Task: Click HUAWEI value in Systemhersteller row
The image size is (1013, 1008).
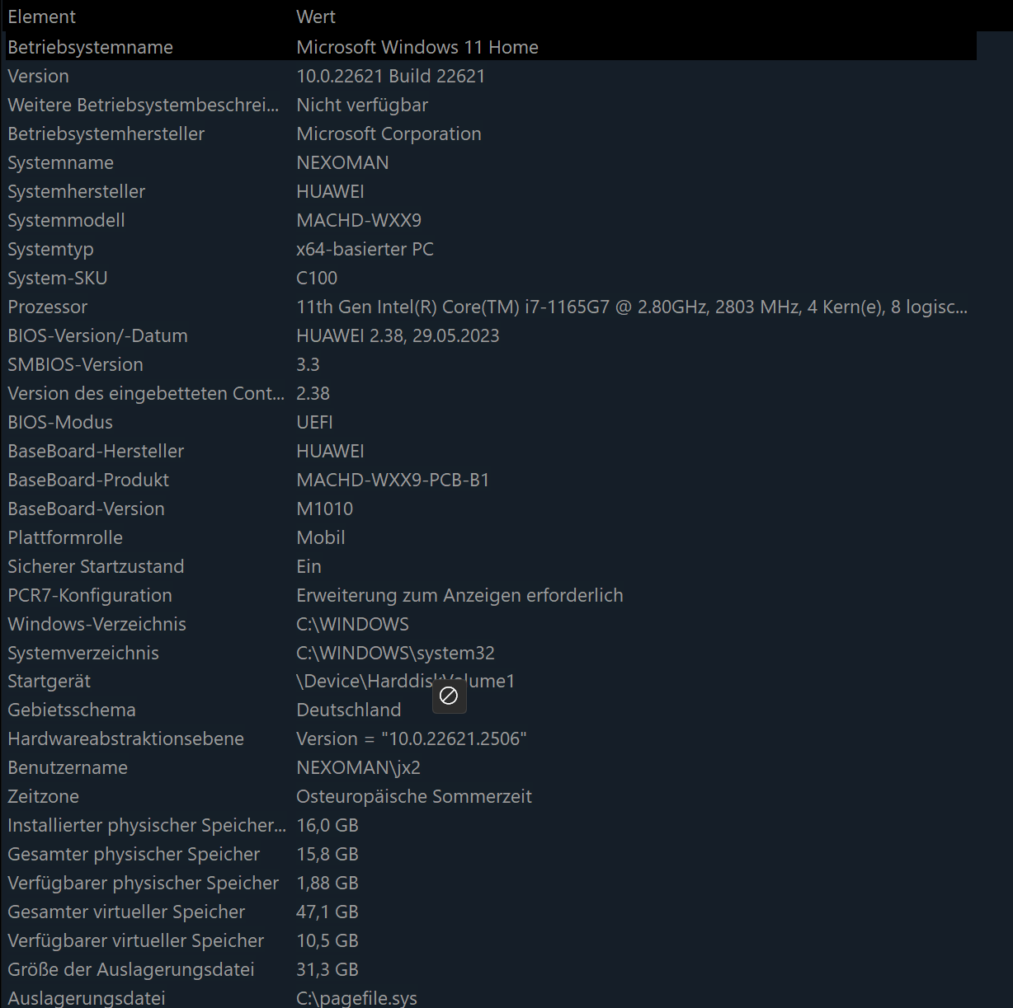Action: (330, 191)
